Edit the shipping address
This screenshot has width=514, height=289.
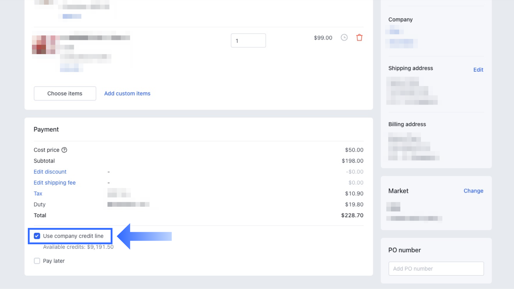[x=478, y=70]
